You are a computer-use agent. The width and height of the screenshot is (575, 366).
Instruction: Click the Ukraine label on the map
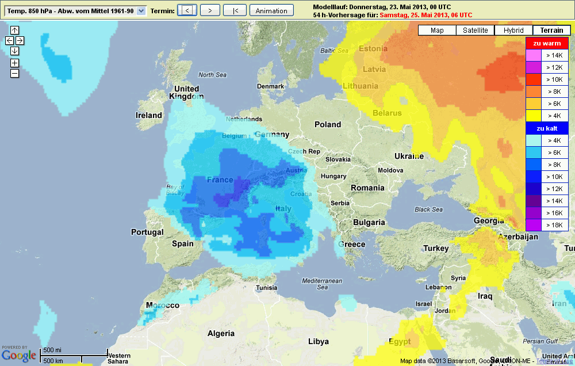(x=409, y=156)
